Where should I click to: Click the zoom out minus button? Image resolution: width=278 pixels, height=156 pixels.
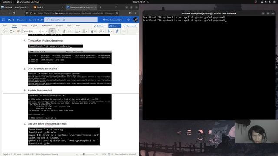coord(77,154)
